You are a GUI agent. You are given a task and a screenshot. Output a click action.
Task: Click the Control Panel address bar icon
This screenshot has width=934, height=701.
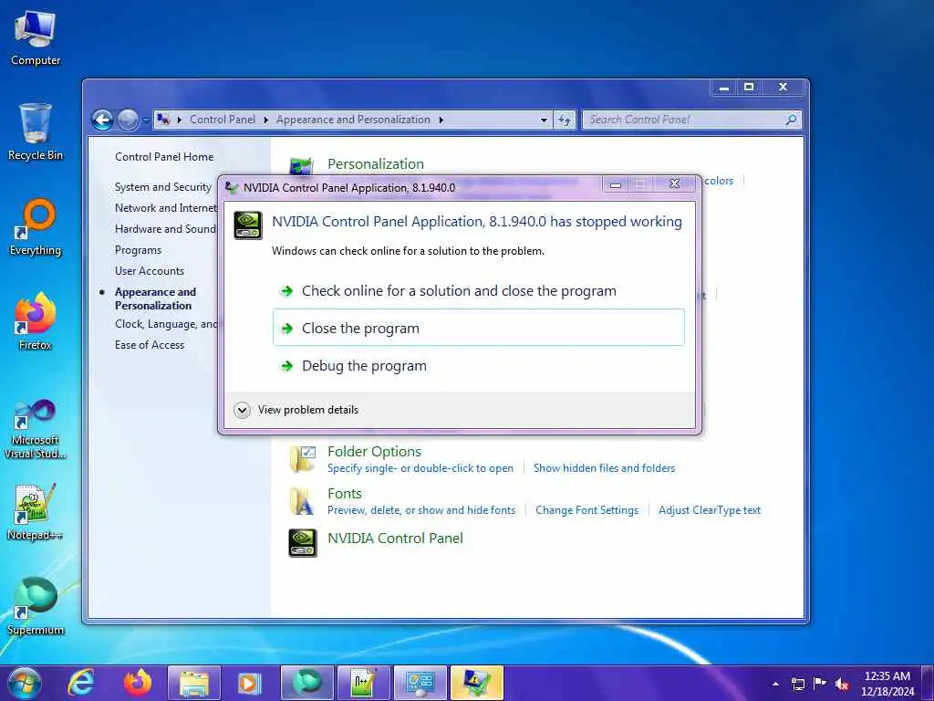163,120
